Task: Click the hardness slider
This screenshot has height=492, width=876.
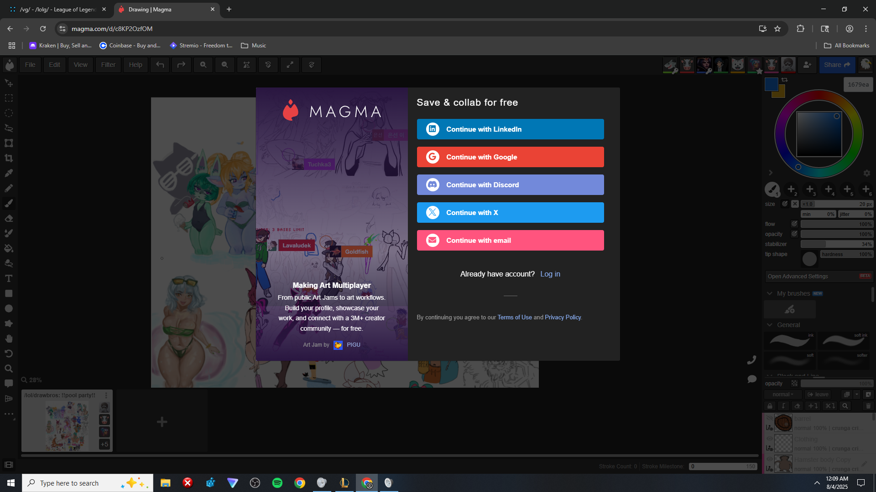Action: (x=847, y=254)
